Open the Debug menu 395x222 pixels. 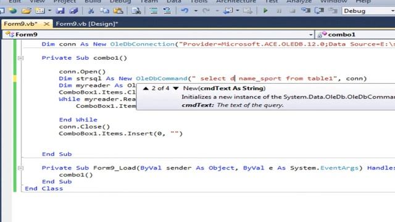[120, 1]
